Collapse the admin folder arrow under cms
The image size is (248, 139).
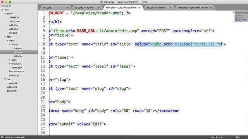(5, 14)
